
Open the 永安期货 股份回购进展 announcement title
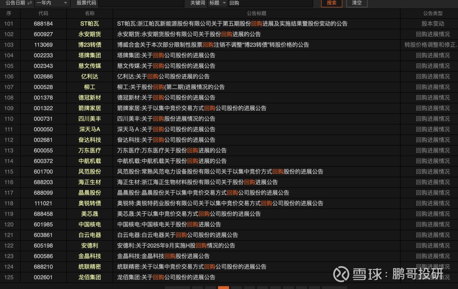(x=188, y=34)
